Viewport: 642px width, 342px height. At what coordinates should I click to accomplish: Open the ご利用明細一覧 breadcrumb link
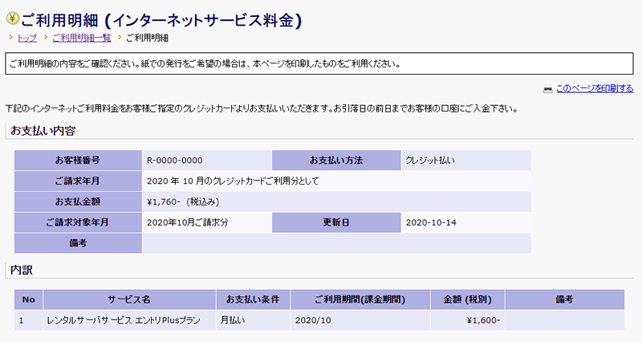click(x=82, y=38)
